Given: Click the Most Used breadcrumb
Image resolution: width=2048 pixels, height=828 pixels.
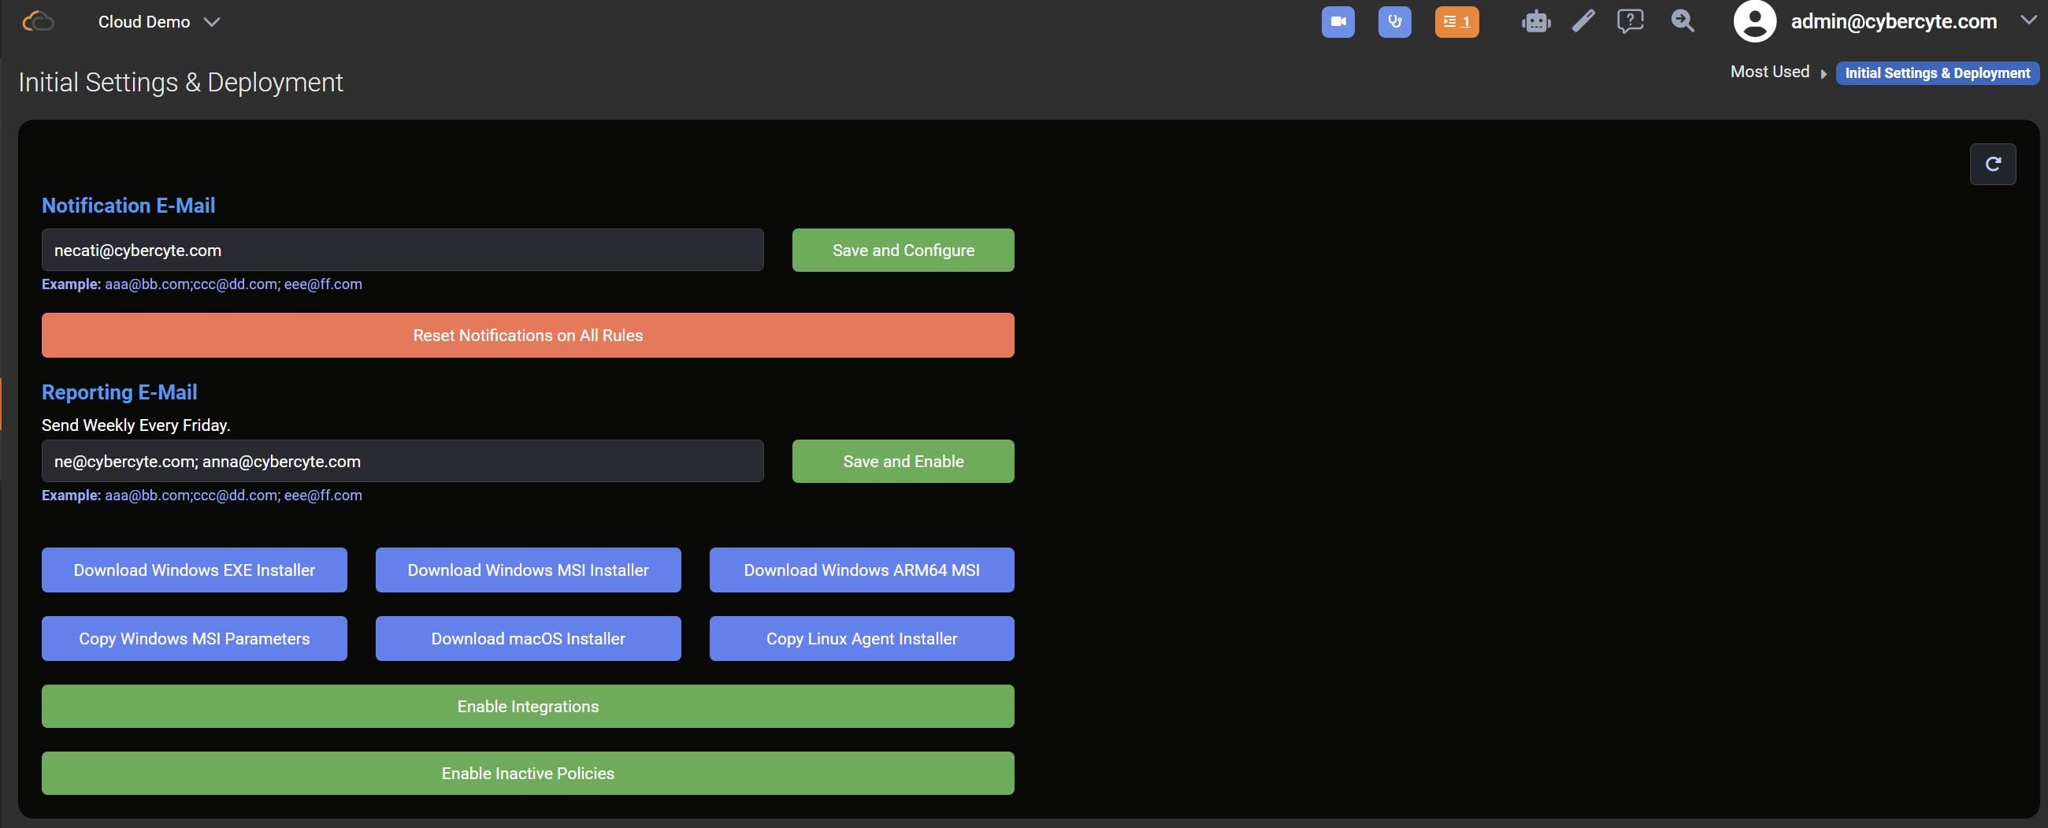Looking at the screenshot, I should click(x=1770, y=72).
